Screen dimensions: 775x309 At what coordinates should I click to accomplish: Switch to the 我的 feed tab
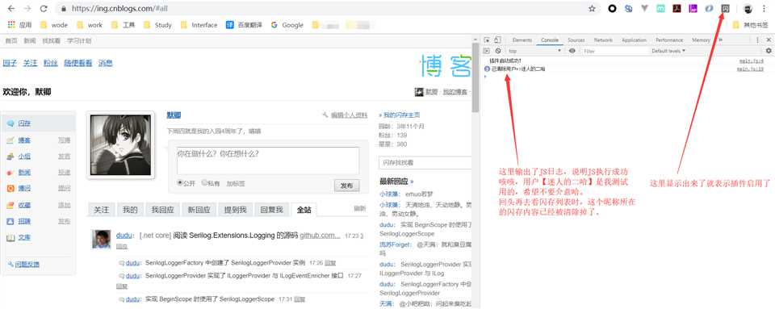click(130, 210)
